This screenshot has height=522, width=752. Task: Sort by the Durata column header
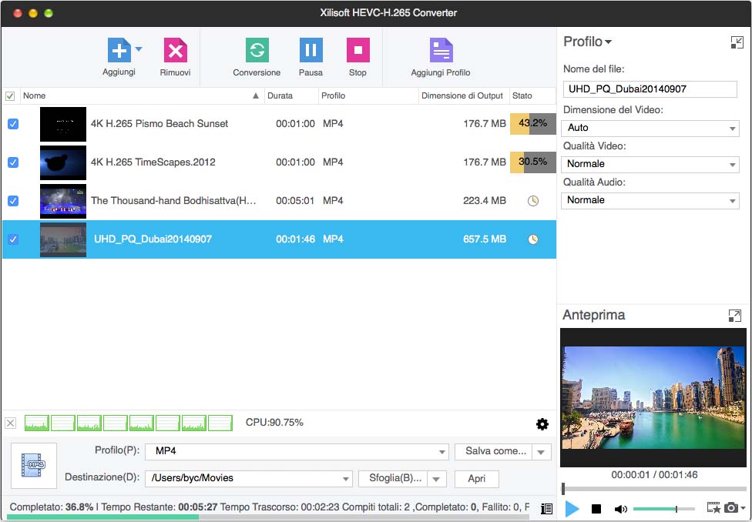coord(291,96)
